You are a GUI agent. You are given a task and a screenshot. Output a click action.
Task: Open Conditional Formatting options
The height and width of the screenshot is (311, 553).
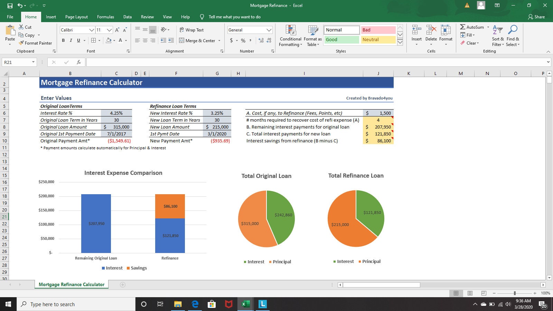(290, 36)
